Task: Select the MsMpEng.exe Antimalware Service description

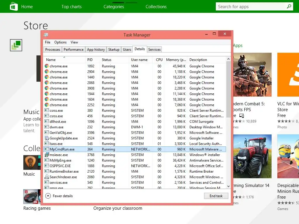Action: (x=206, y=160)
